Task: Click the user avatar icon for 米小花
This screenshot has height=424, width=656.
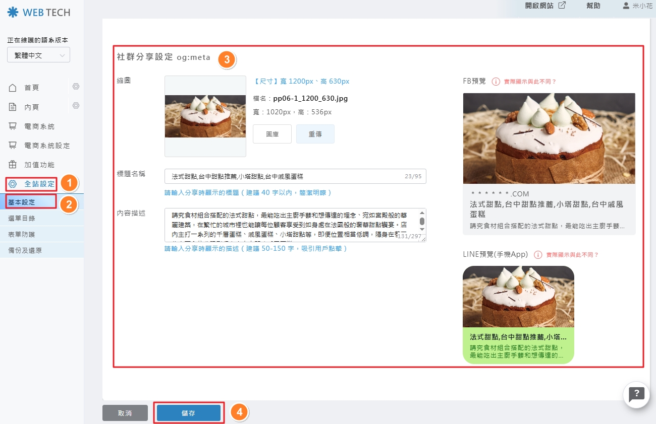Action: [626, 6]
